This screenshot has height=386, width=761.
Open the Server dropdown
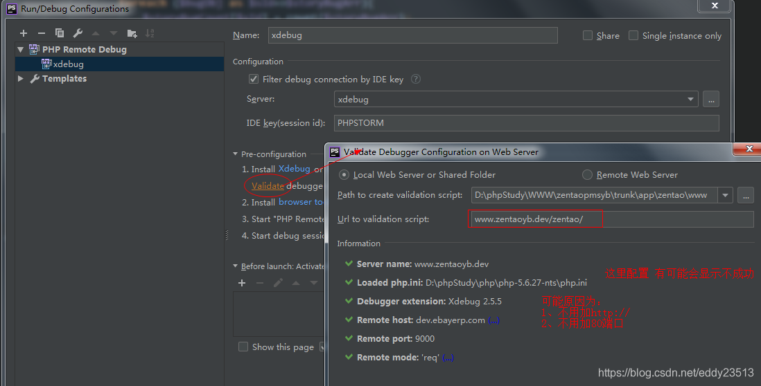(x=690, y=100)
